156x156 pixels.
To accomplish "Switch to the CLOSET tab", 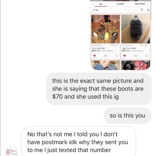I will point(120,4).
